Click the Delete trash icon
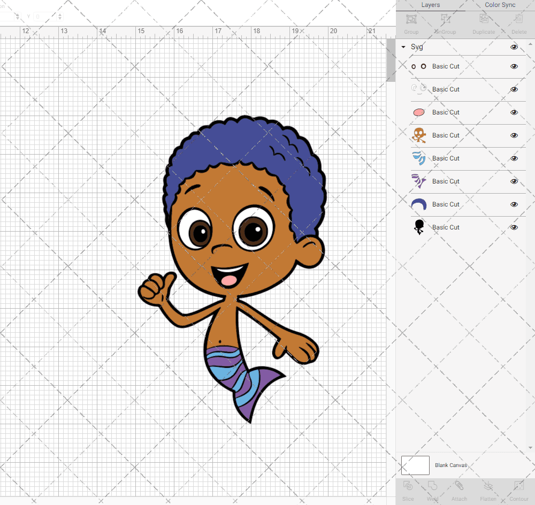The height and width of the screenshot is (505, 535). point(518,19)
